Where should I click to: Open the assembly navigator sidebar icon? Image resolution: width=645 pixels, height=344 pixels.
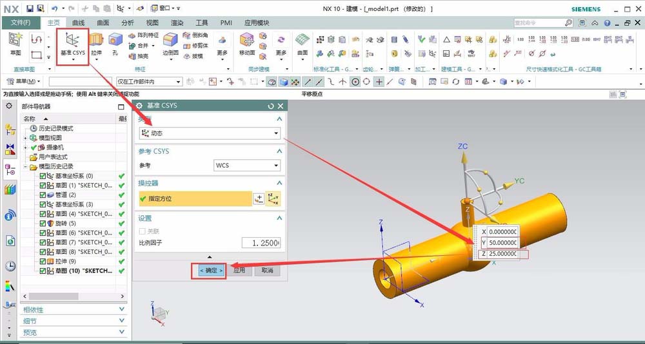(10, 130)
